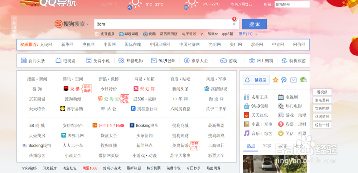Open 唯品会 link
The image size is (358, 173).
point(109,109)
